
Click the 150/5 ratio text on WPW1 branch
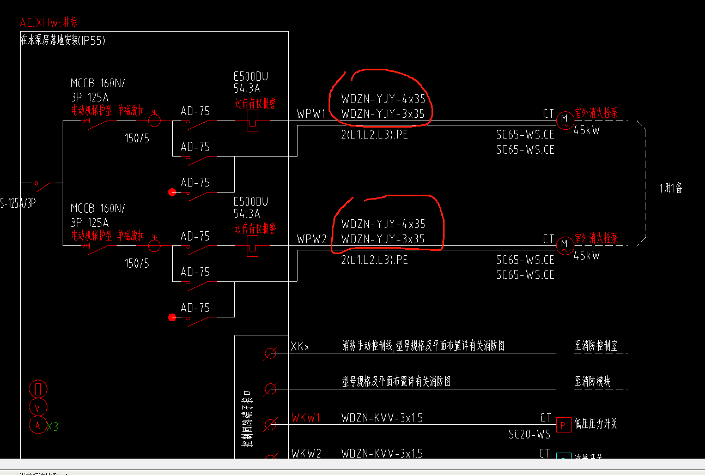tap(137, 139)
